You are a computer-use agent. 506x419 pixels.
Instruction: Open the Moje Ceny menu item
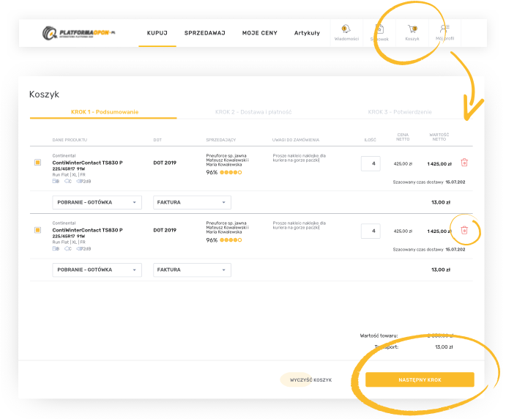(x=259, y=33)
